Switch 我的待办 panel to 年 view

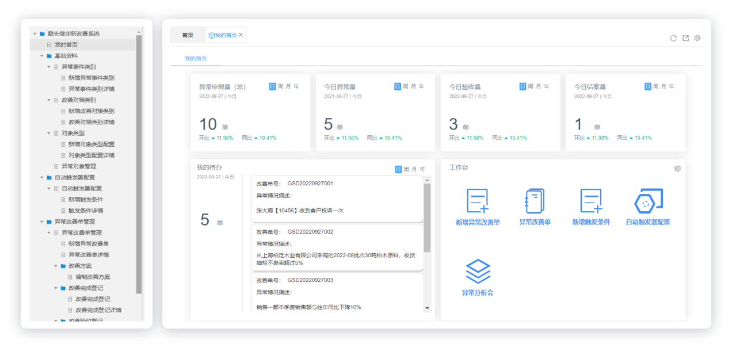coord(422,169)
